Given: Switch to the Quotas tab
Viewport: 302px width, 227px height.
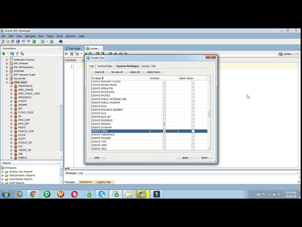Looking at the screenshot, I should point(145,66).
